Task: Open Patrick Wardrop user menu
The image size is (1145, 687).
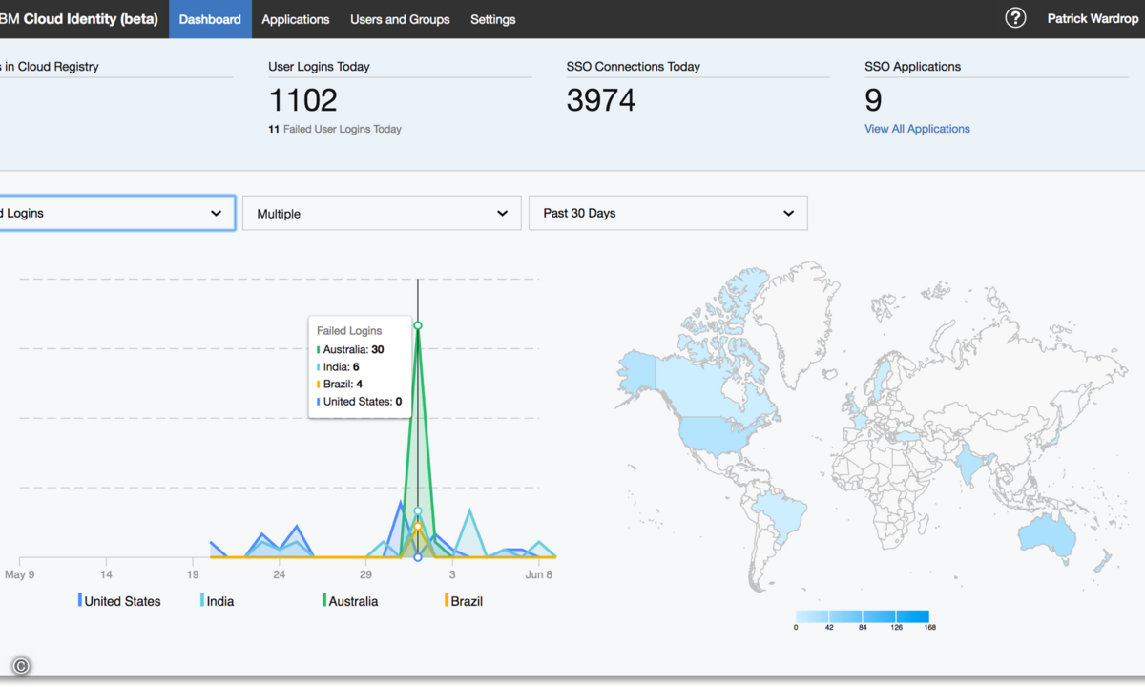Action: (x=1093, y=19)
